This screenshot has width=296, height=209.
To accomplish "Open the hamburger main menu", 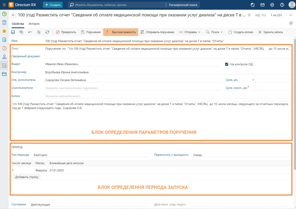I will (4, 5).
